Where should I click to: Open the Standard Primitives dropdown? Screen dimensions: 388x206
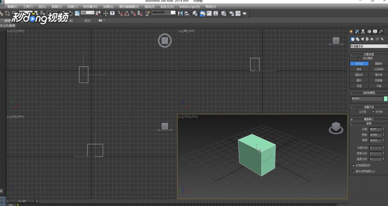(x=369, y=46)
